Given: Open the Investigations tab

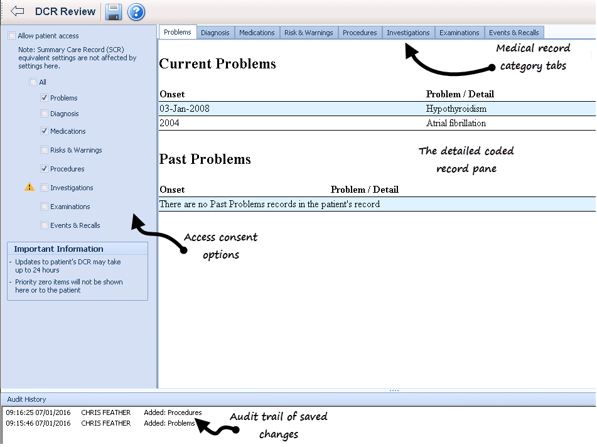Looking at the screenshot, I should [408, 33].
